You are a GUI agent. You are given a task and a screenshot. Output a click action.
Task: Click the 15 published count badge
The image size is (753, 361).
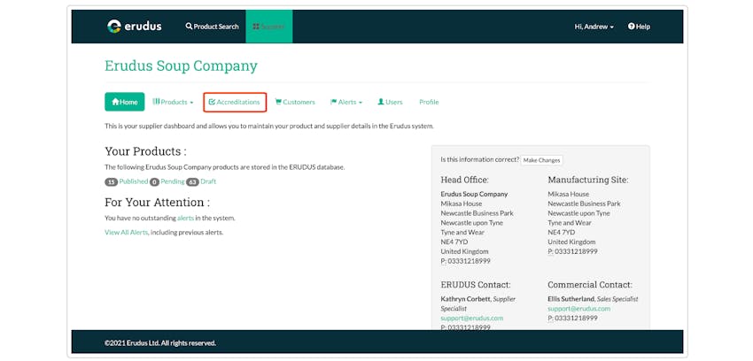(x=111, y=182)
